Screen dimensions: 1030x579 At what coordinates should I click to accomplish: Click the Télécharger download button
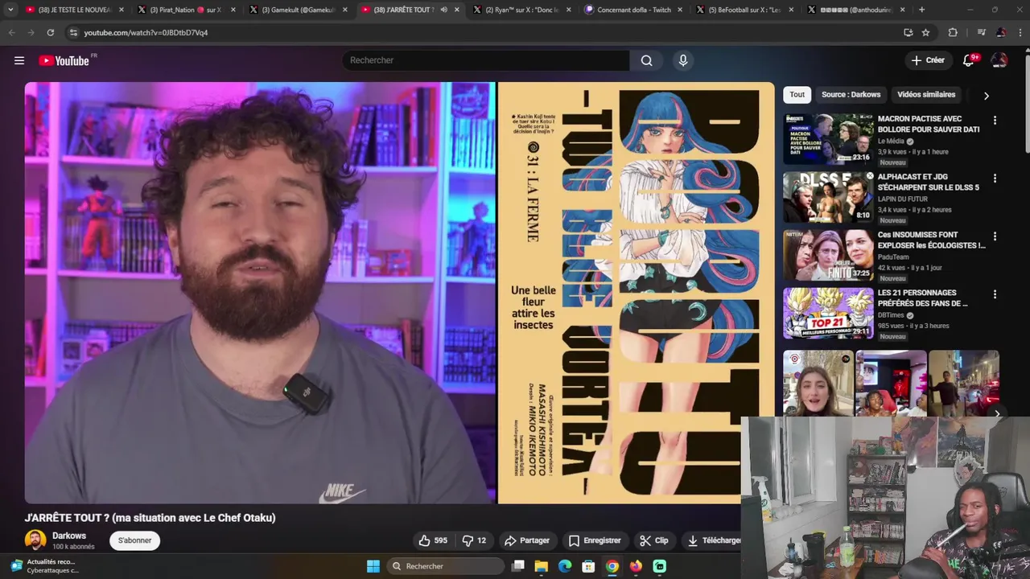[712, 540]
